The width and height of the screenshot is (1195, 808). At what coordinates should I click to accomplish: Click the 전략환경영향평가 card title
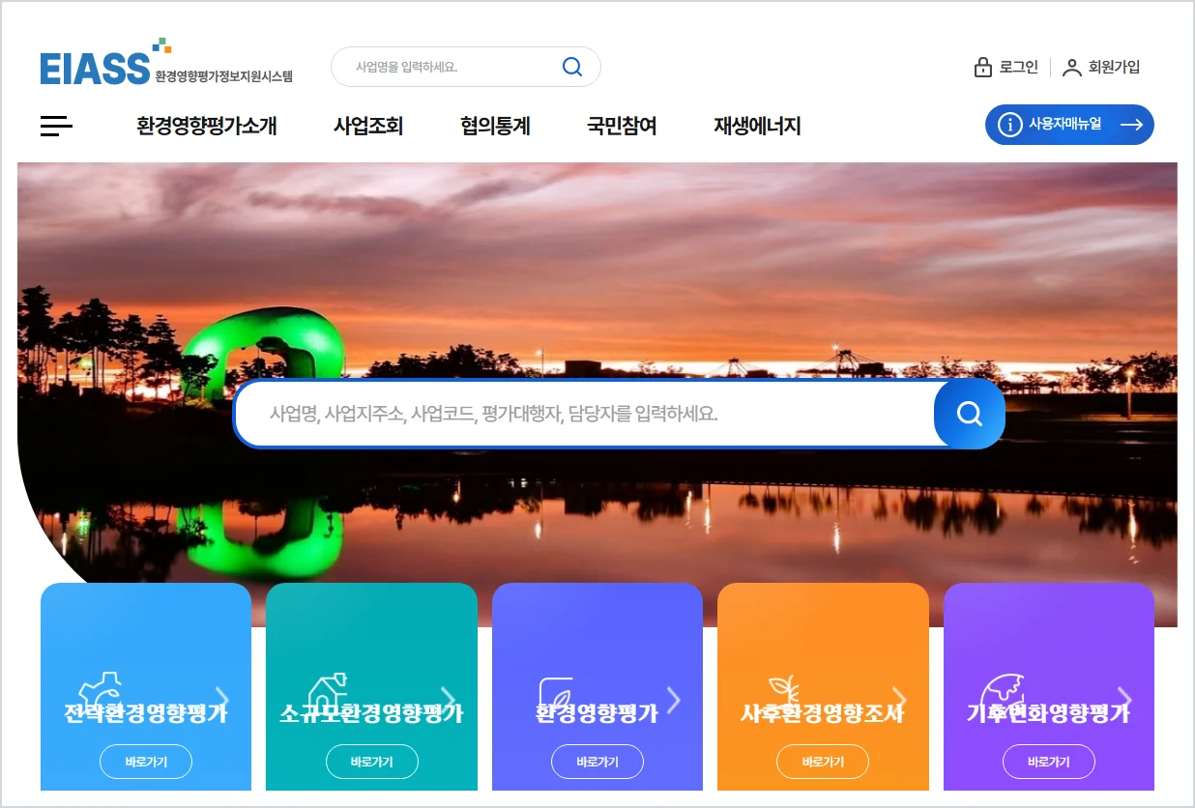coord(146,714)
